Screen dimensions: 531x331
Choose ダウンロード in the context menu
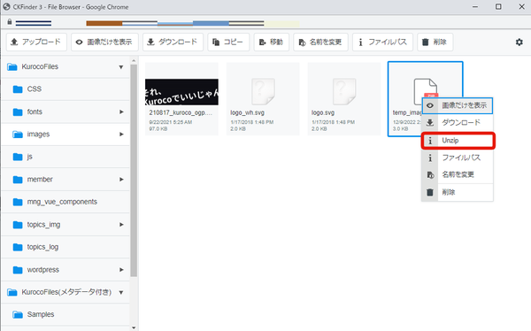458,122
